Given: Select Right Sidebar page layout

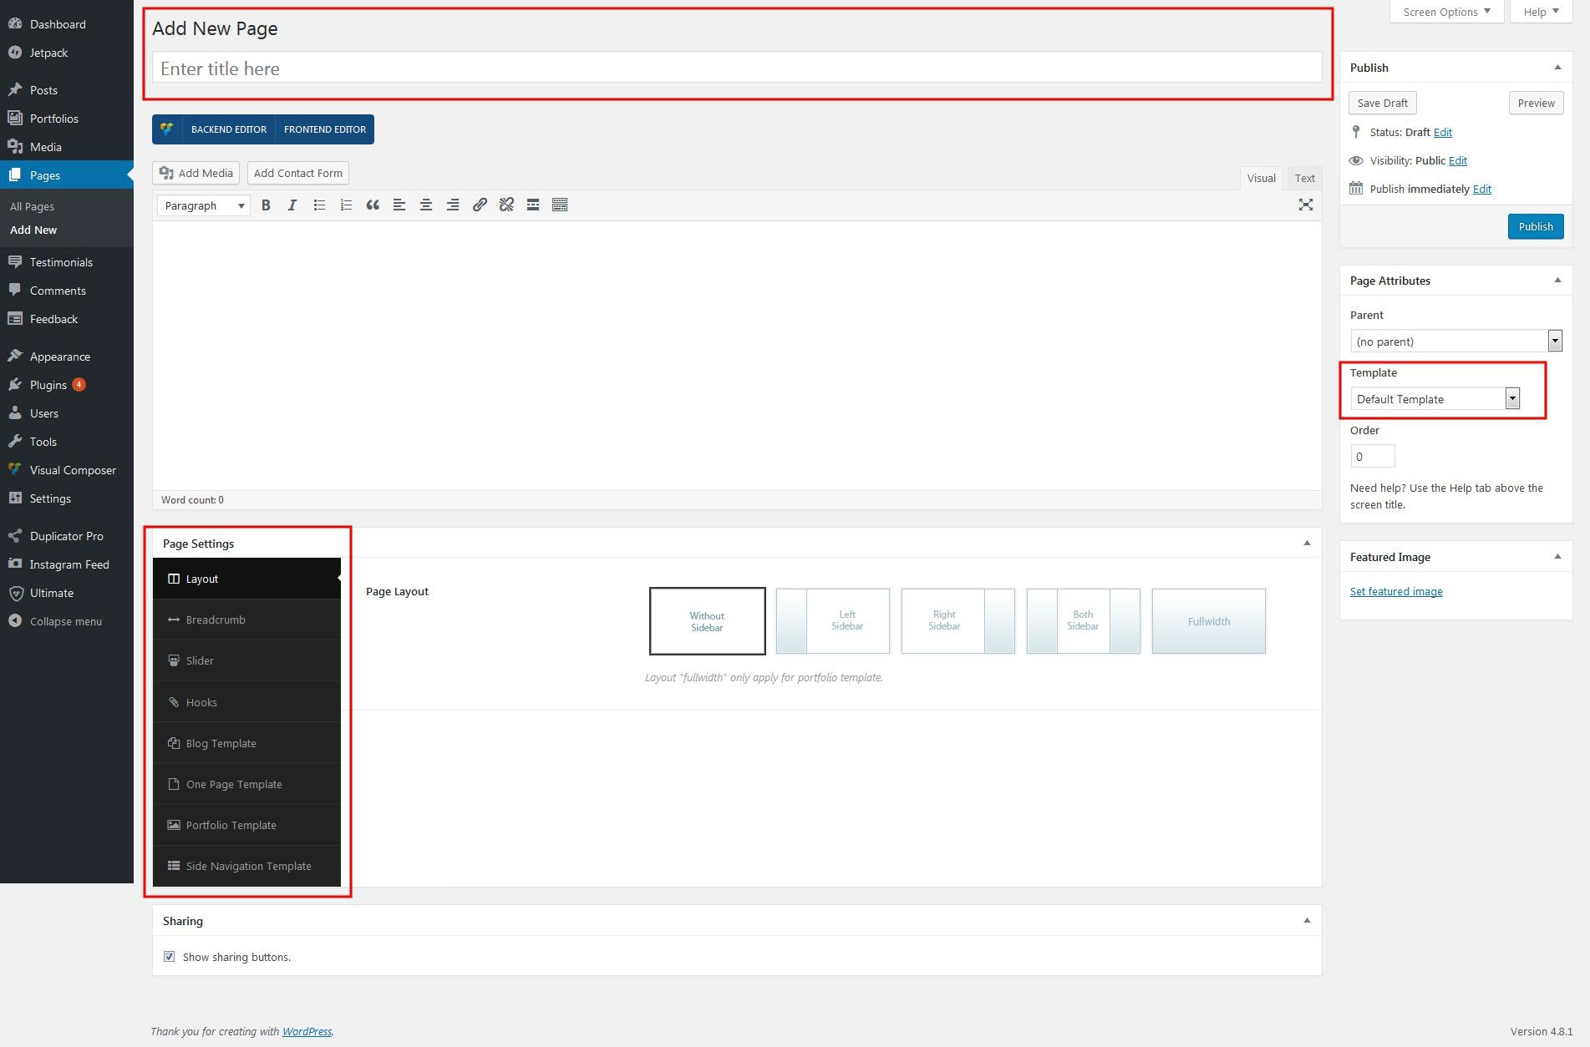Looking at the screenshot, I should [958, 621].
